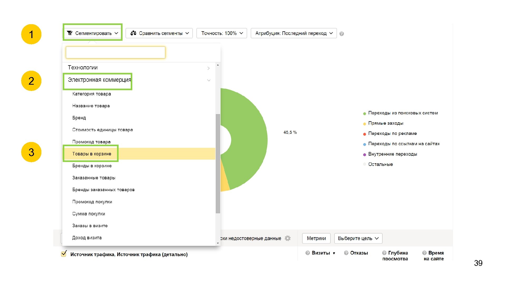Click the help icon next to Визиты

(x=308, y=253)
